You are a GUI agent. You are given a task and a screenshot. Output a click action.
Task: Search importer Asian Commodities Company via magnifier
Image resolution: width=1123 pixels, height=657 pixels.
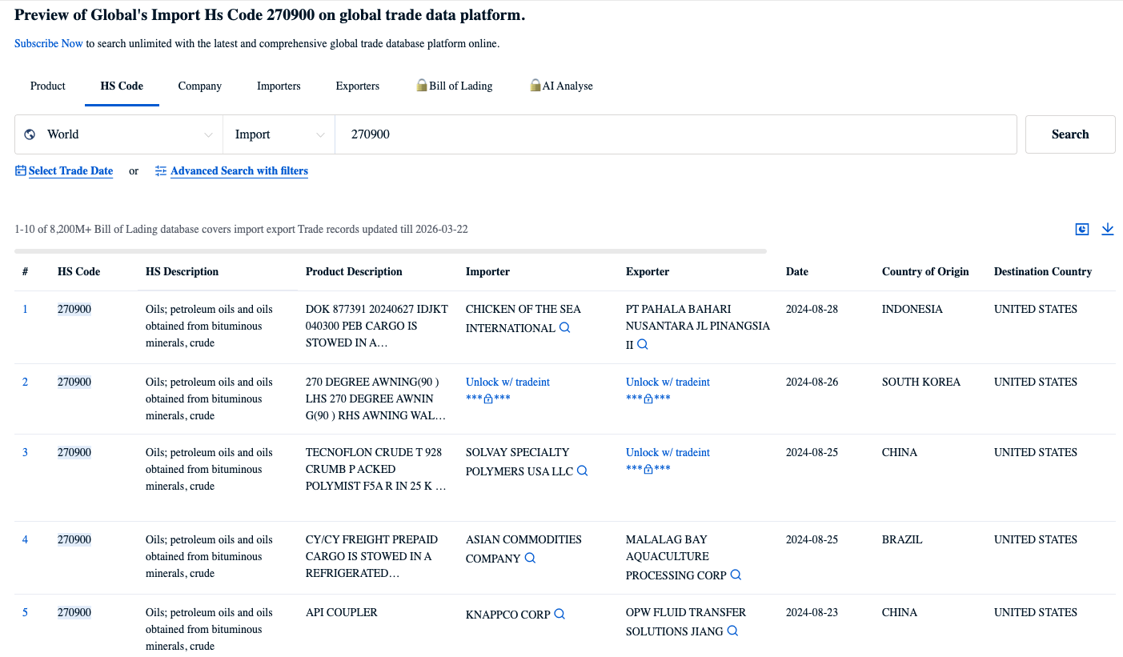[x=530, y=559]
